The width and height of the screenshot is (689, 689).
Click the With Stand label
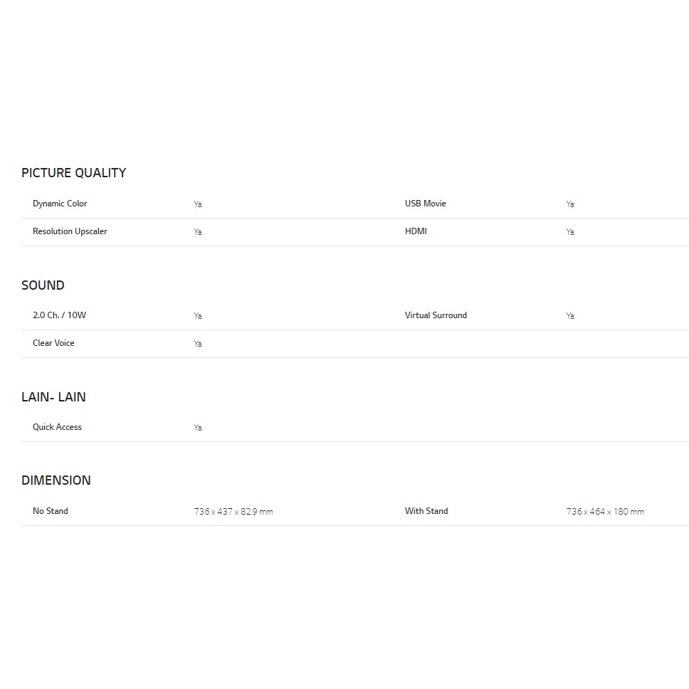pos(426,511)
